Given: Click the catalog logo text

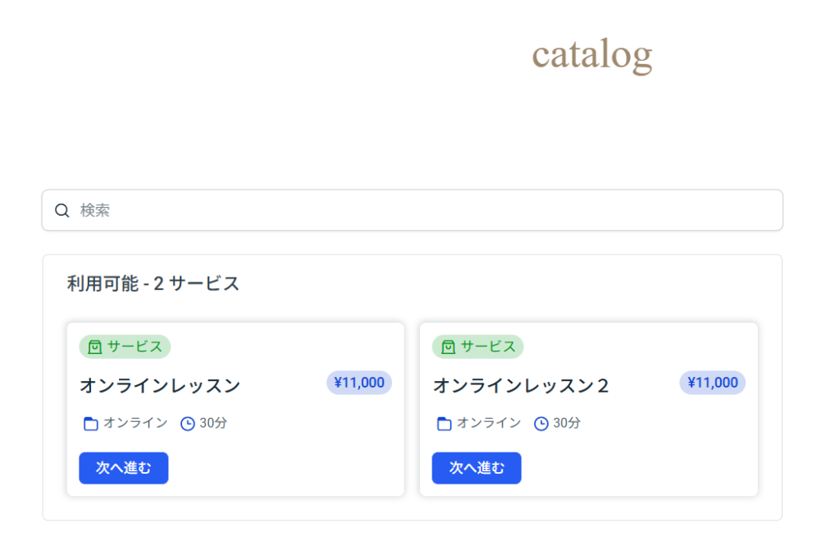Looking at the screenshot, I should (x=591, y=54).
